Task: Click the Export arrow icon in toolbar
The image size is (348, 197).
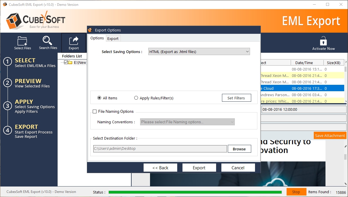Action: 73,41
